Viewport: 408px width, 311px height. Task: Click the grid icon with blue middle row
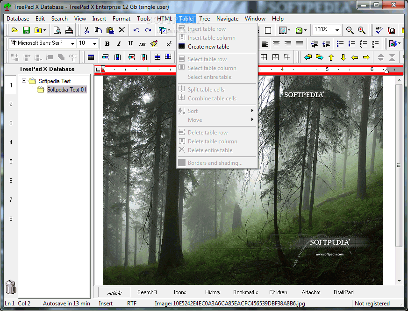(x=157, y=57)
